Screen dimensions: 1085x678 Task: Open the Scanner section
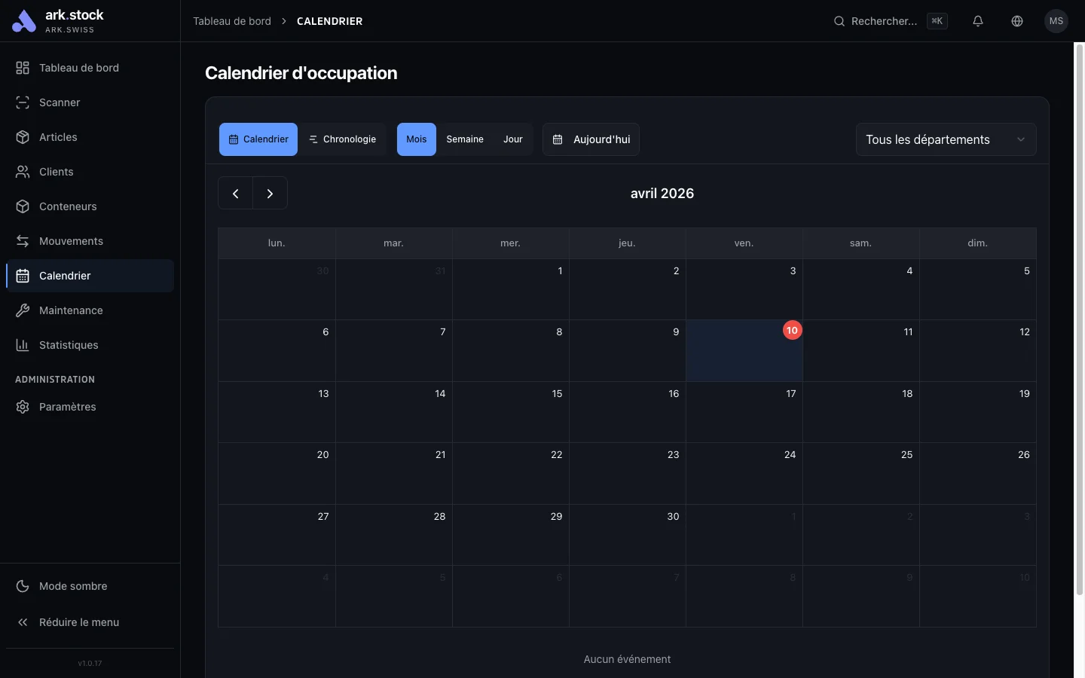point(59,102)
